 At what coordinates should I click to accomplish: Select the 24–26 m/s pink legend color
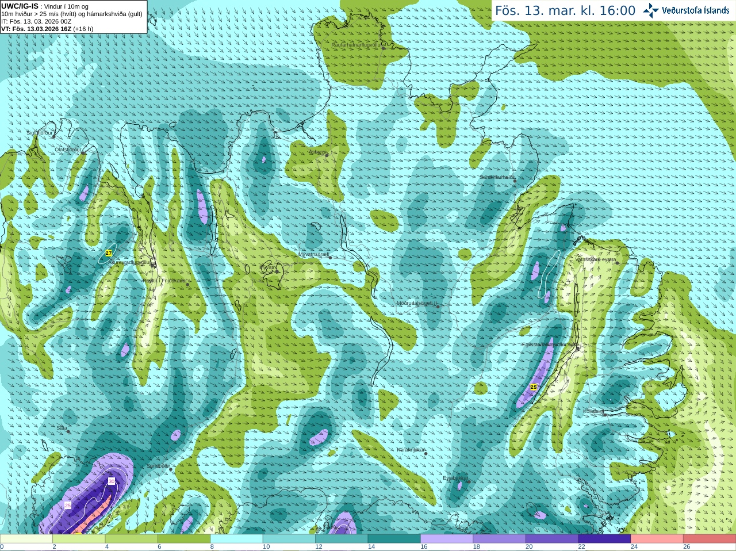pyautogui.click(x=657, y=539)
